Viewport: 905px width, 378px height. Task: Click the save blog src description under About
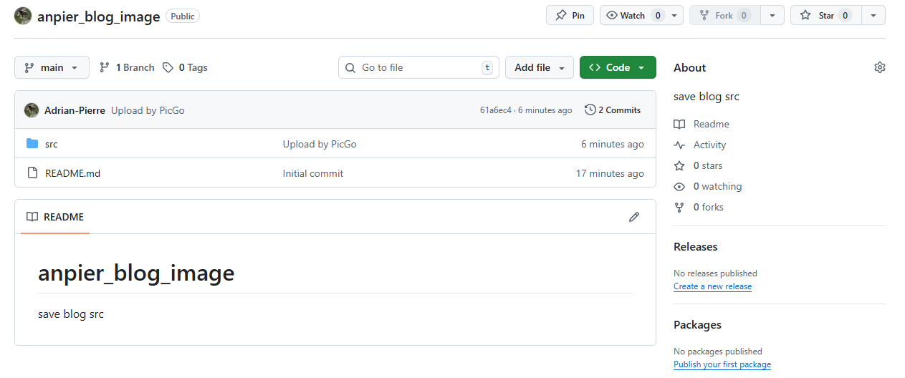tap(707, 96)
